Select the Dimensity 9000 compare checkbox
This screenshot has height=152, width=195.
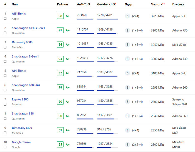click(5, 47)
